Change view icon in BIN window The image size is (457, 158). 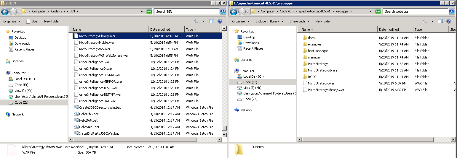[196, 21]
